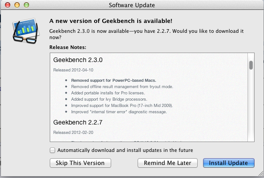Choose Remind Me Later
The width and height of the screenshot is (264, 178).
tap(168, 163)
